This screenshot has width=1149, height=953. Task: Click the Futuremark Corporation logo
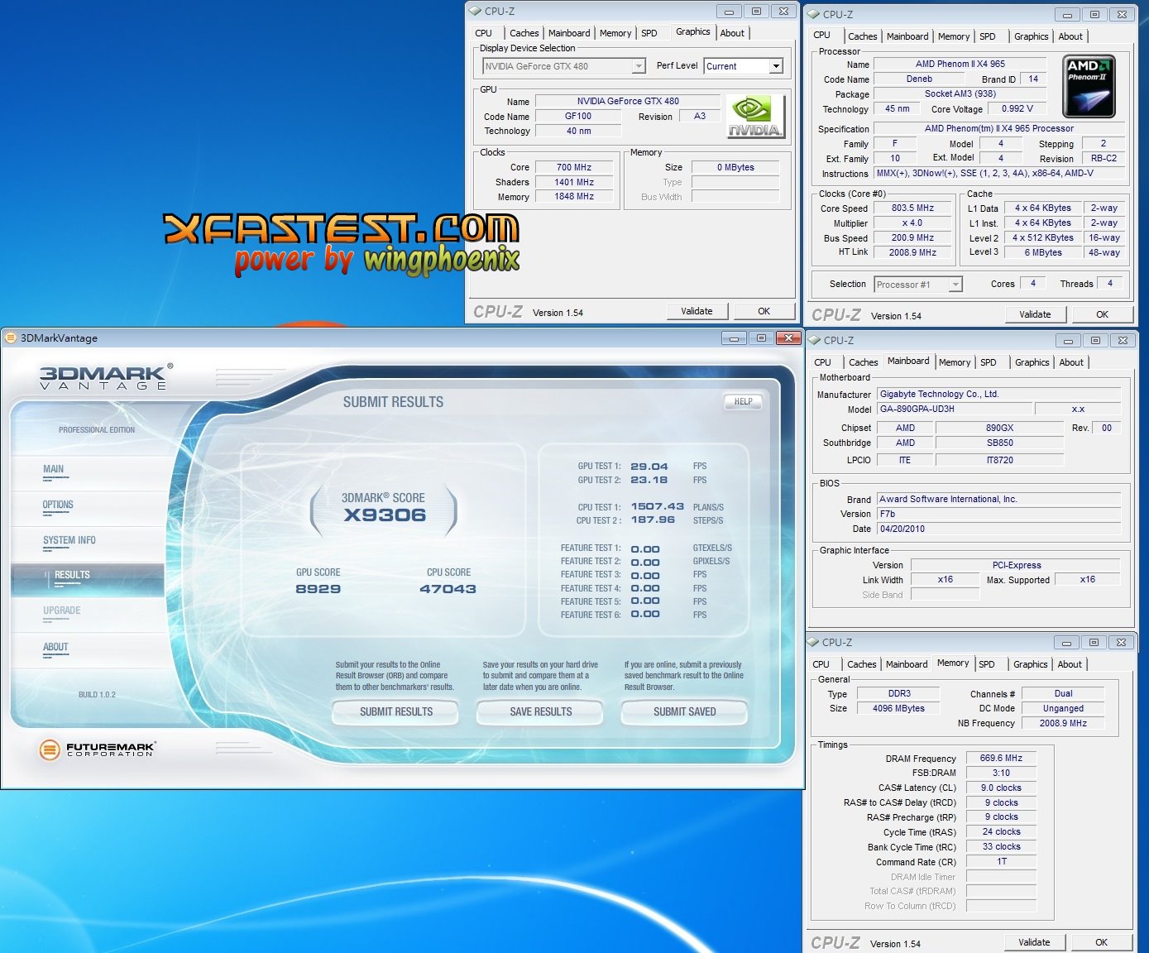click(97, 749)
